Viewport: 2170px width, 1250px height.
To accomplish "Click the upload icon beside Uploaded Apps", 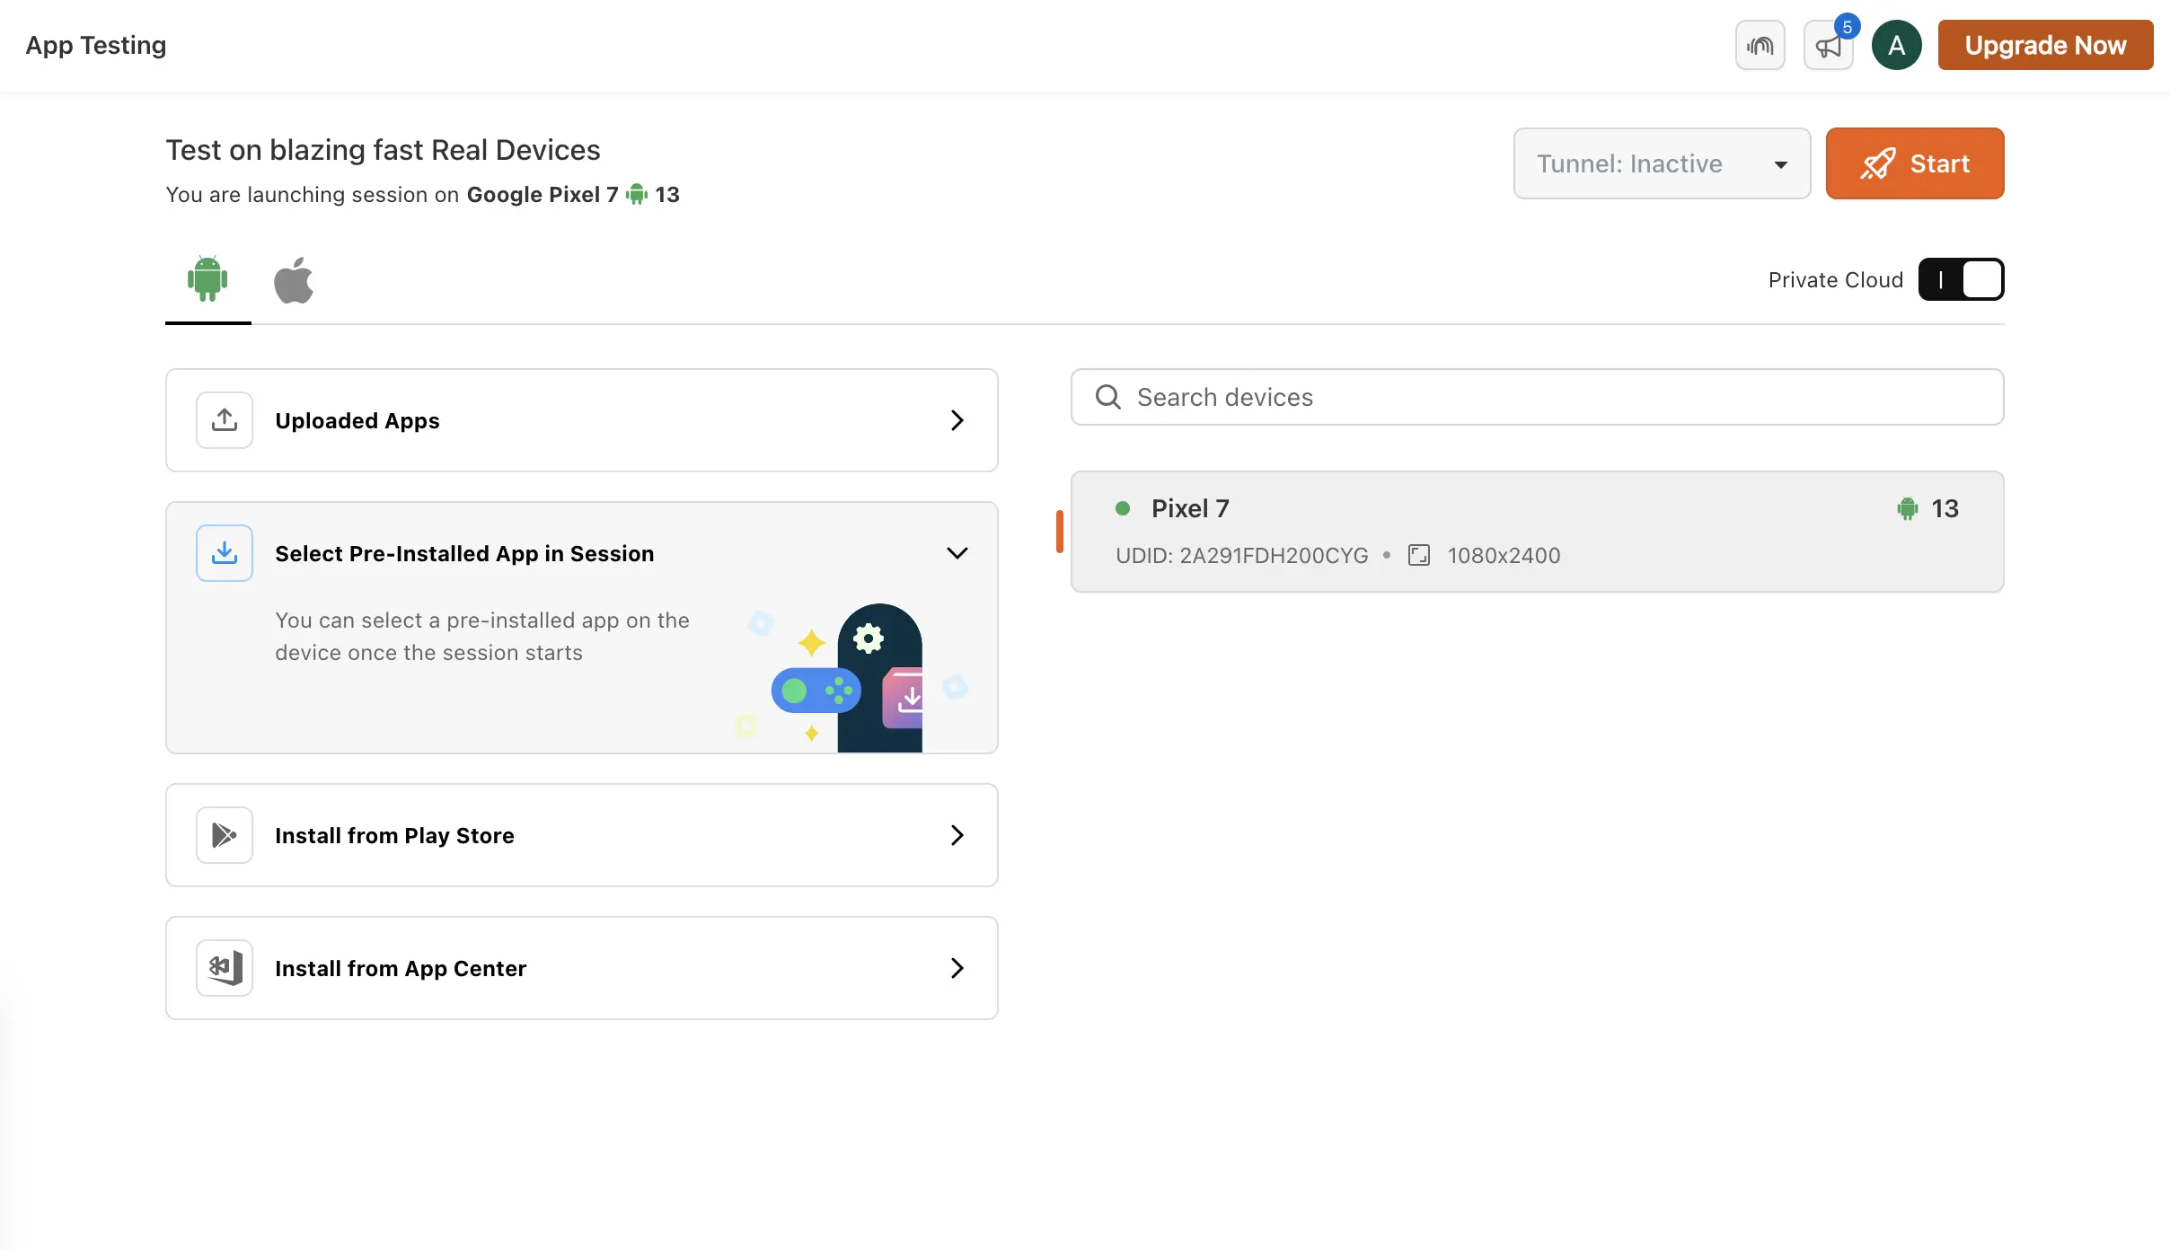I will [225, 420].
